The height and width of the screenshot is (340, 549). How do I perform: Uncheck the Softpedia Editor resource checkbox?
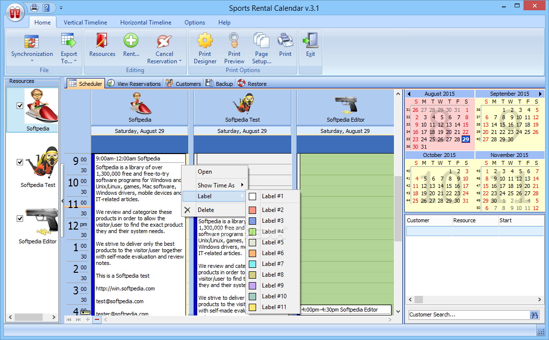pos(20,218)
